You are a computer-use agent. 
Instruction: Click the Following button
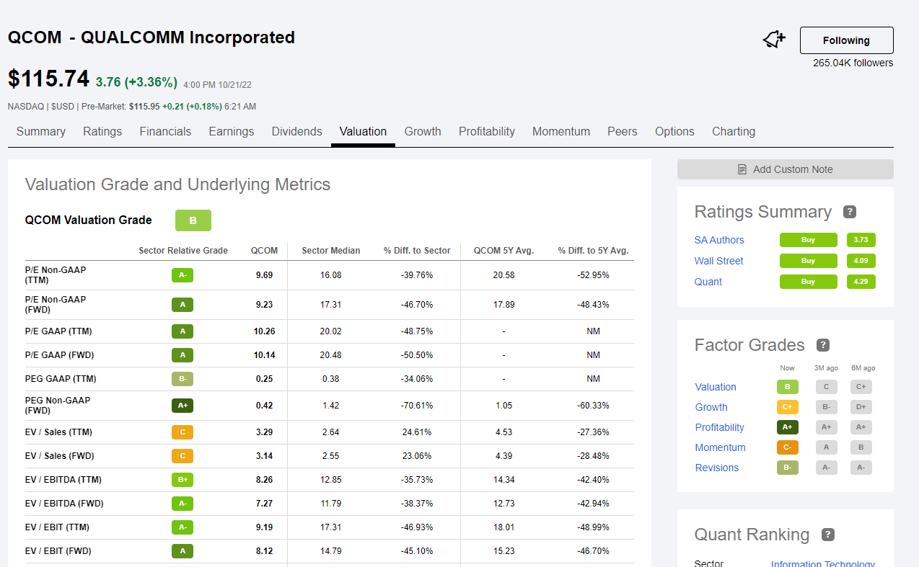pos(847,40)
